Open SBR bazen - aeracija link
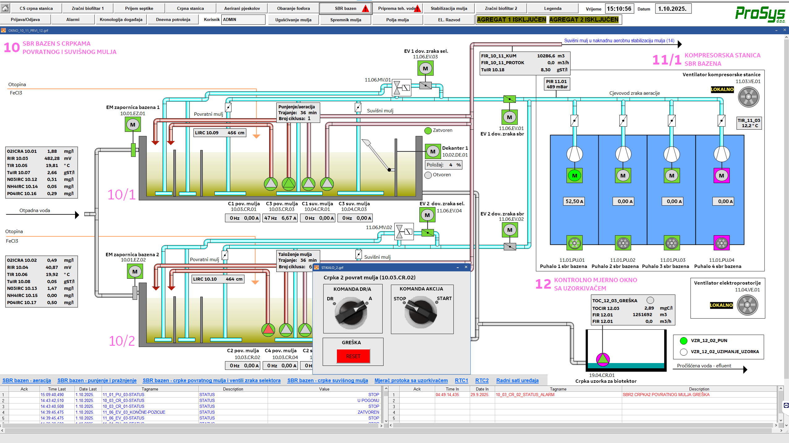This screenshot has width=789, height=443. click(x=27, y=380)
